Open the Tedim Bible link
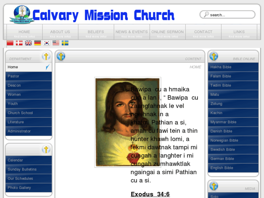 [x=233, y=85]
